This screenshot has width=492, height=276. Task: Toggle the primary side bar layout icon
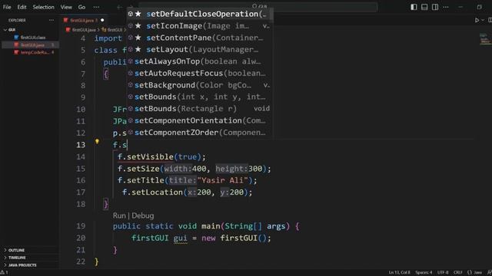pos(414,7)
